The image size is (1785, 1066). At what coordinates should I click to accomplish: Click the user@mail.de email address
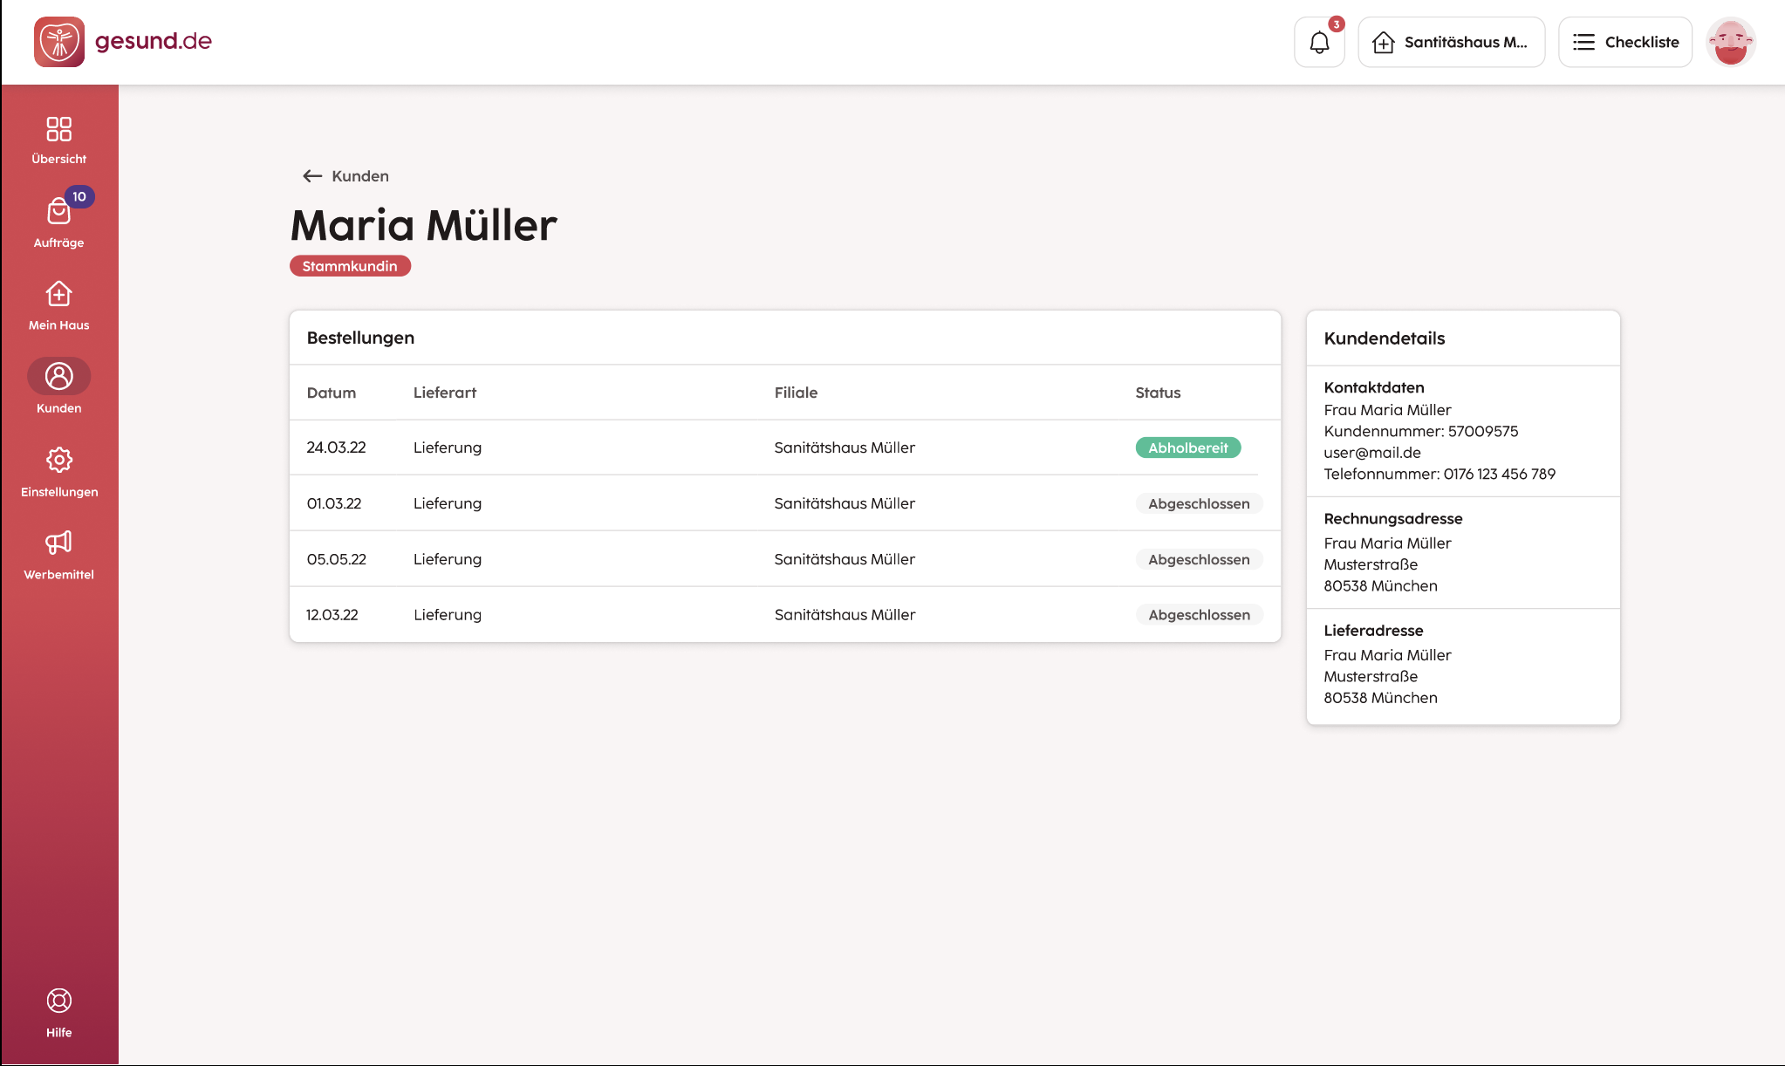coord(1372,453)
